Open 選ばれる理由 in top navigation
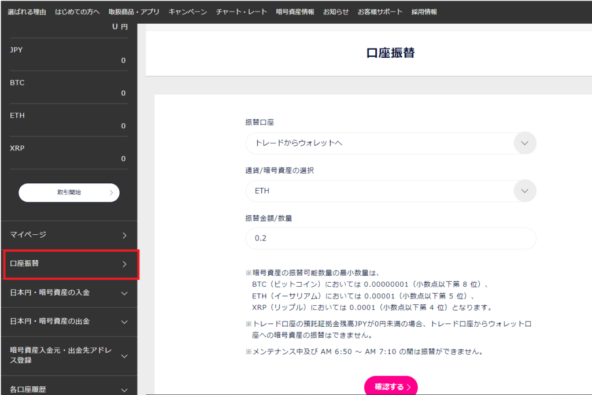Image resolution: width=592 pixels, height=395 pixels. (27, 12)
